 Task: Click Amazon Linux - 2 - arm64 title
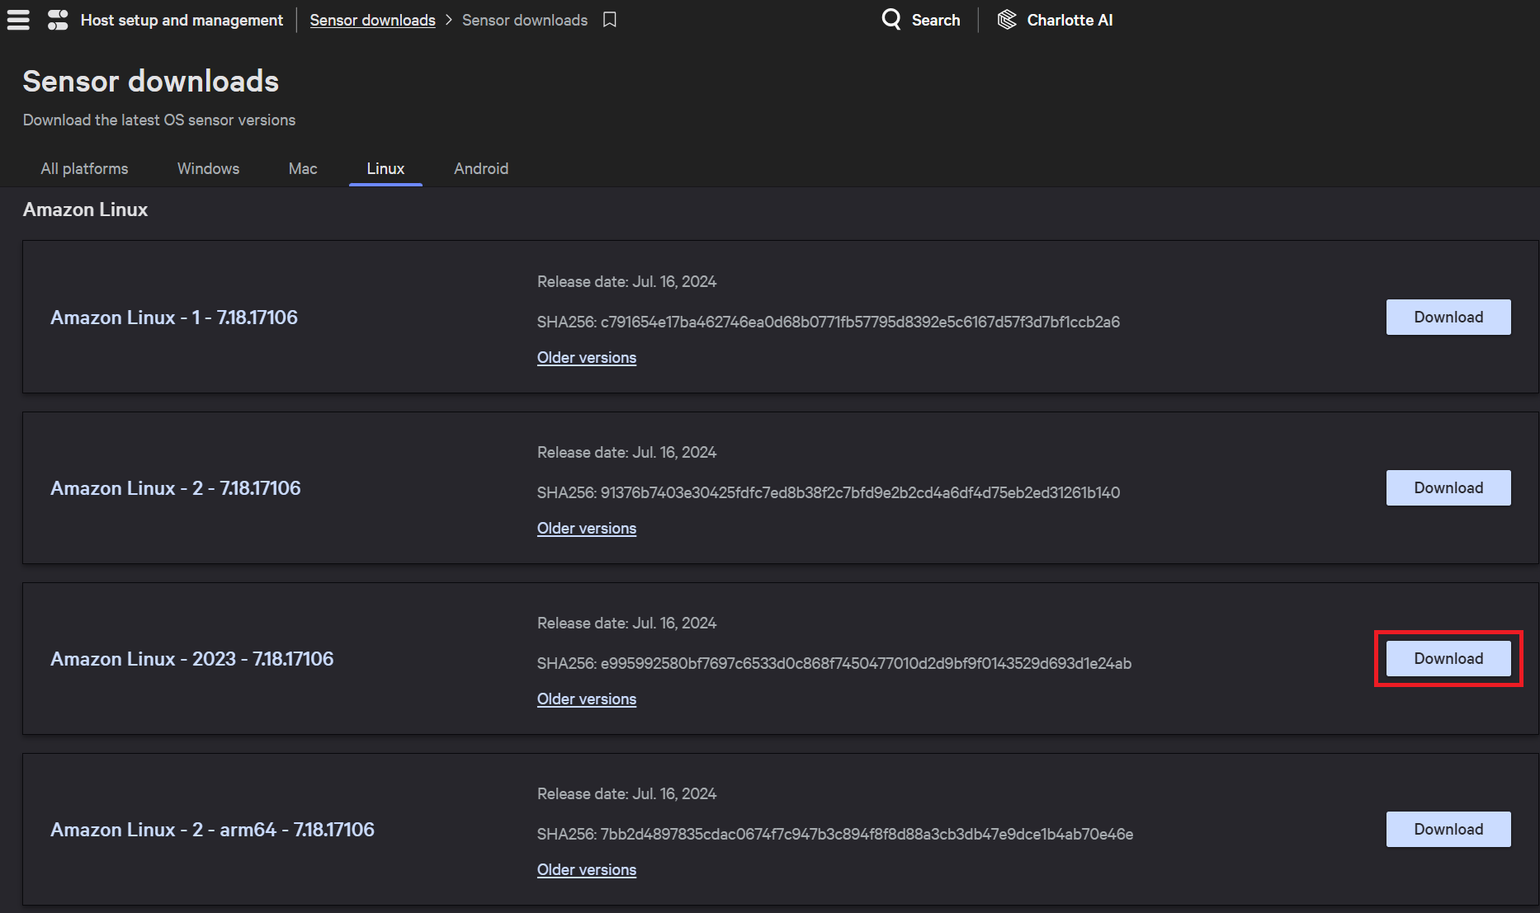click(212, 830)
